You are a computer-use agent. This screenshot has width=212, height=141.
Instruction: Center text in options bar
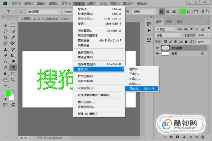coord(168,11)
